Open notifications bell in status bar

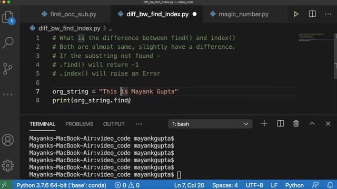[330, 185]
